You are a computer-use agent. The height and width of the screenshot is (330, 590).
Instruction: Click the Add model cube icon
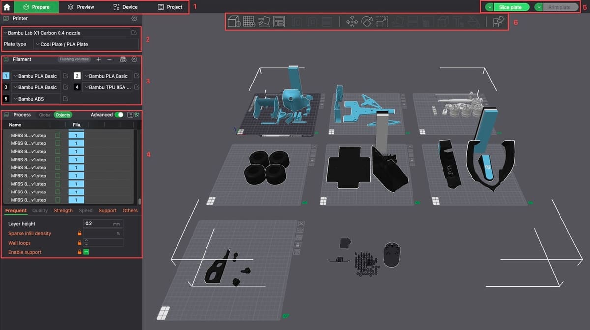[x=235, y=22]
